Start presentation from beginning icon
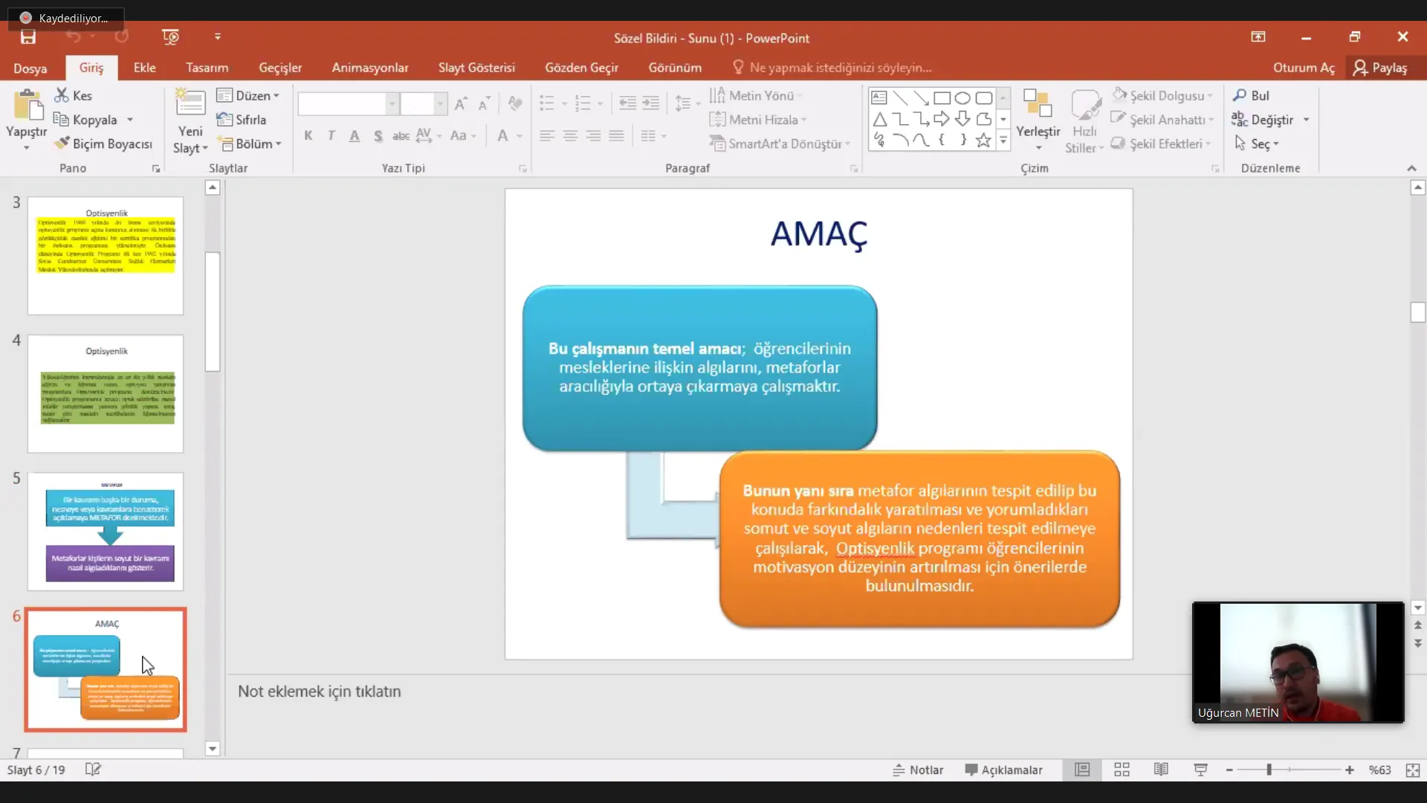This screenshot has height=803, width=1427. point(170,37)
